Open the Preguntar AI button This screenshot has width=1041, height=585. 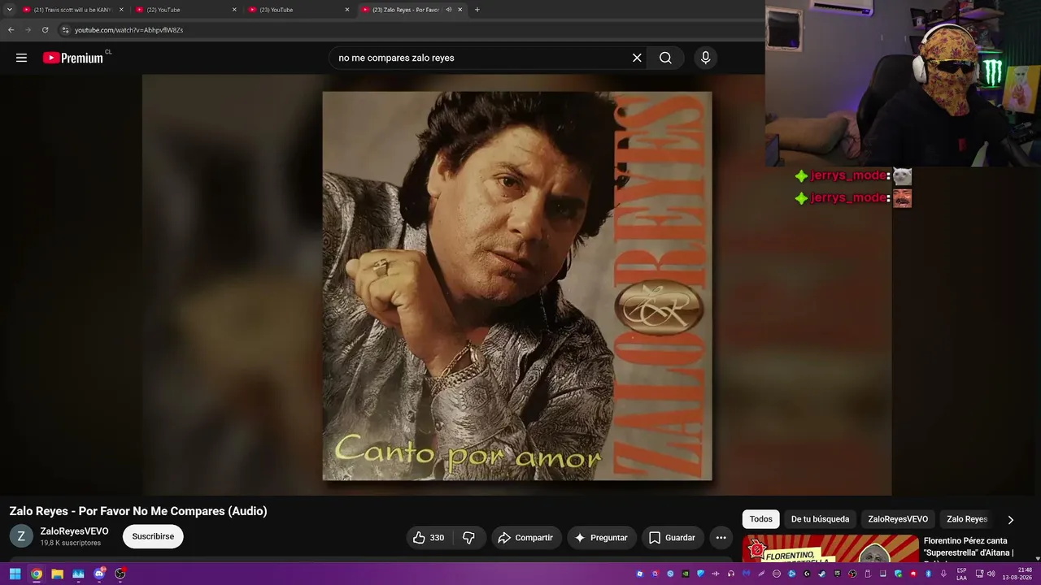(x=601, y=537)
